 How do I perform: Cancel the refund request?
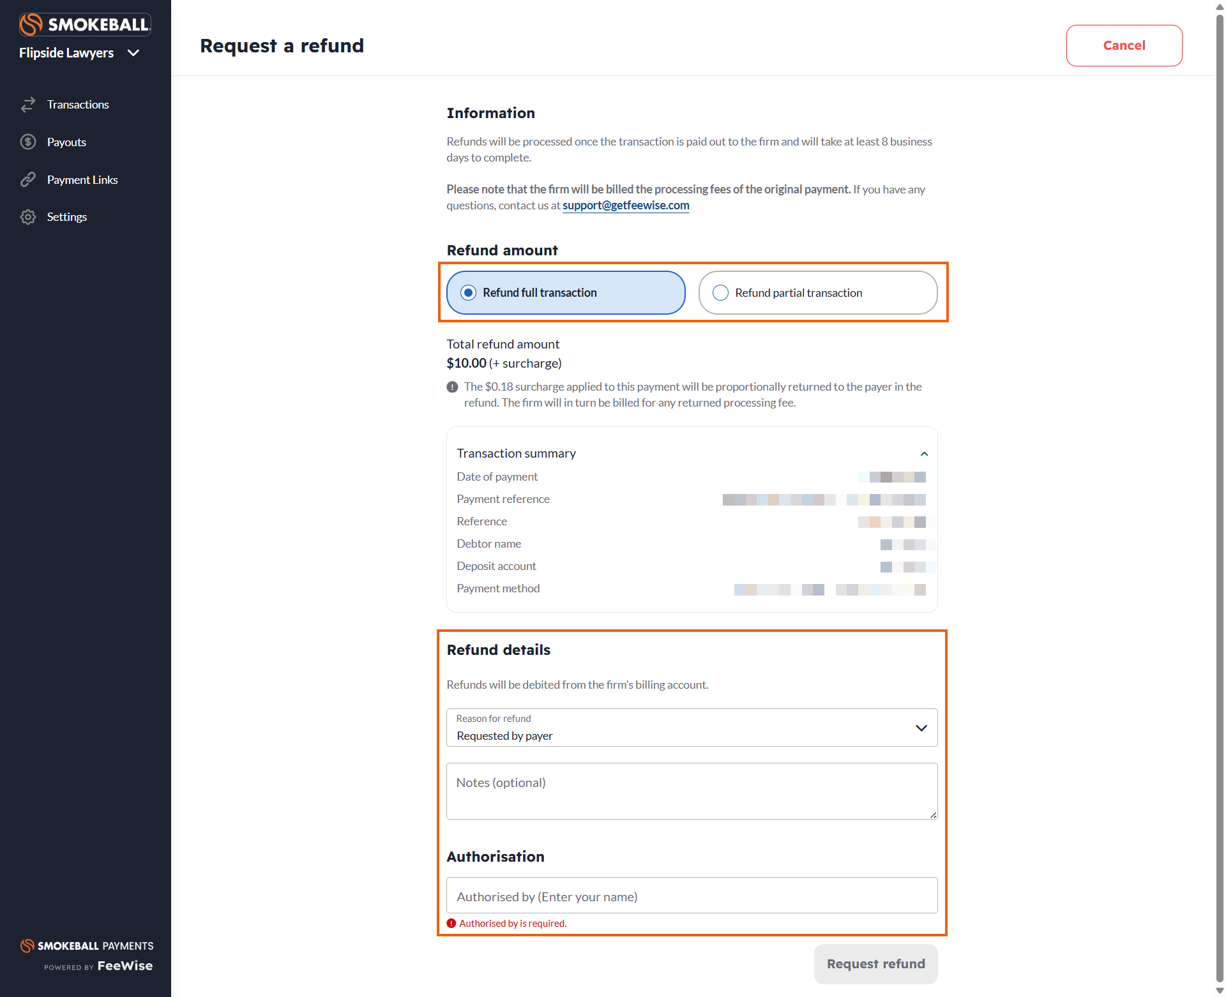(1124, 45)
